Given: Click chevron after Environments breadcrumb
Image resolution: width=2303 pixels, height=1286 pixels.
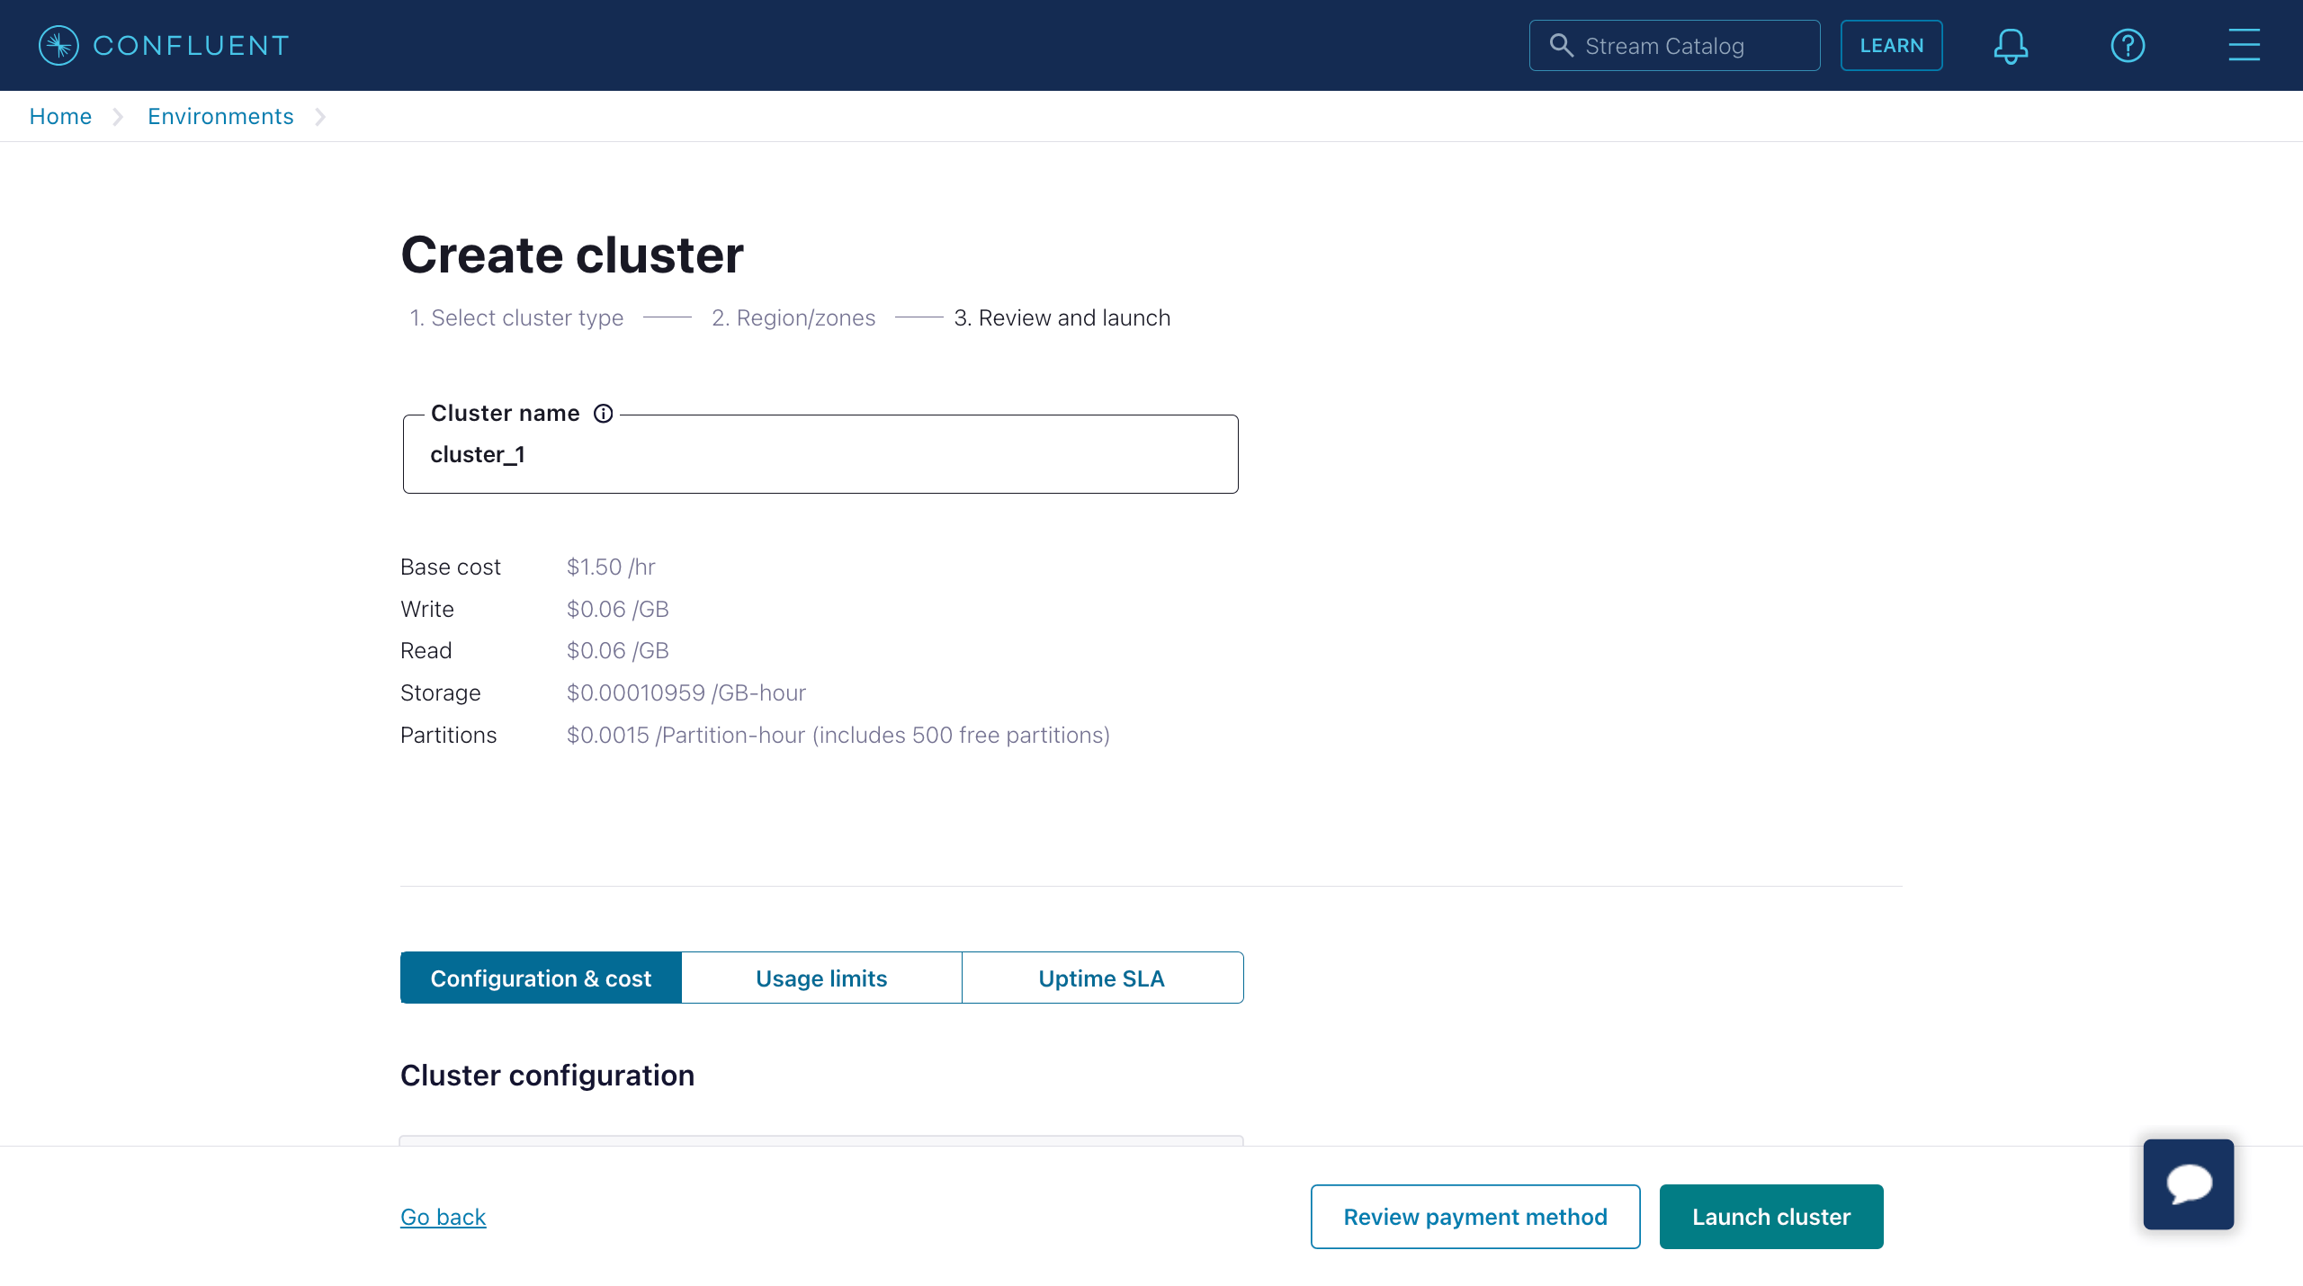Looking at the screenshot, I should pos(320,117).
